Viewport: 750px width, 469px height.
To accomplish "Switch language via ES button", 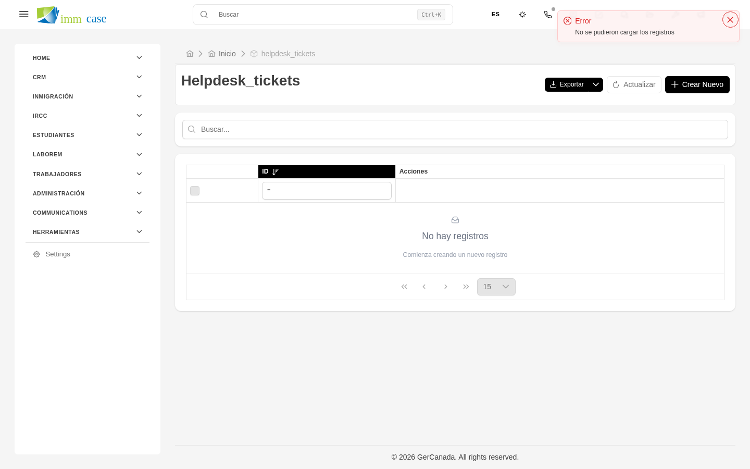I will point(495,15).
